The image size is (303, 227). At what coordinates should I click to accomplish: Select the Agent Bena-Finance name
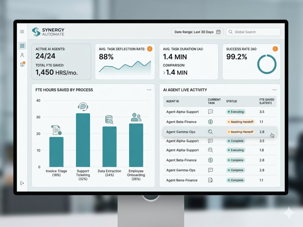click(x=181, y=180)
